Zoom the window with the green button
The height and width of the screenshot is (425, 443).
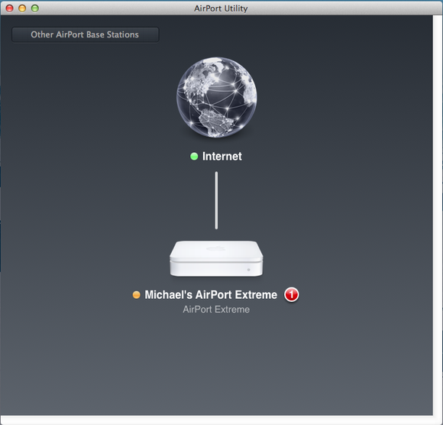[x=35, y=8]
